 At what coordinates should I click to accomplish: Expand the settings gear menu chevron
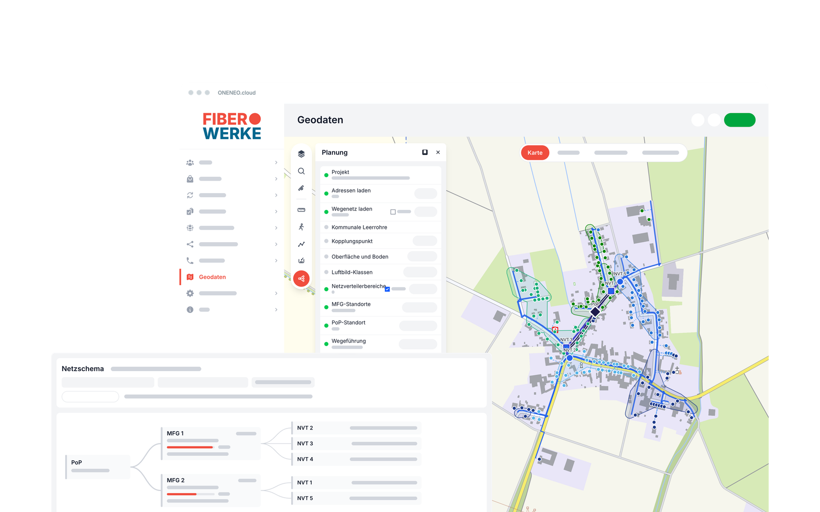pyautogui.click(x=276, y=293)
